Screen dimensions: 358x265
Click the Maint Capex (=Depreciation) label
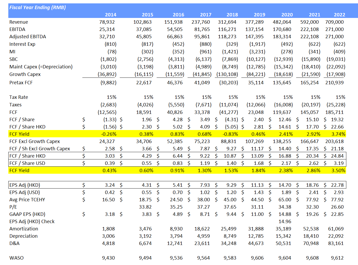coord(41,67)
